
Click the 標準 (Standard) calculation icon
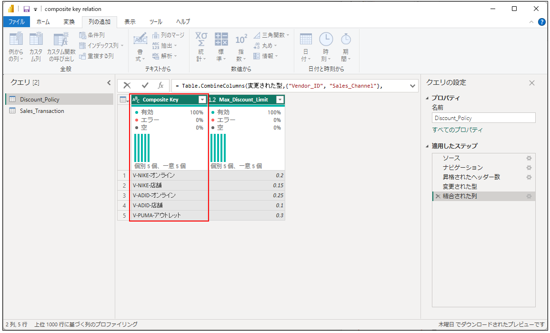pyautogui.click(x=221, y=39)
